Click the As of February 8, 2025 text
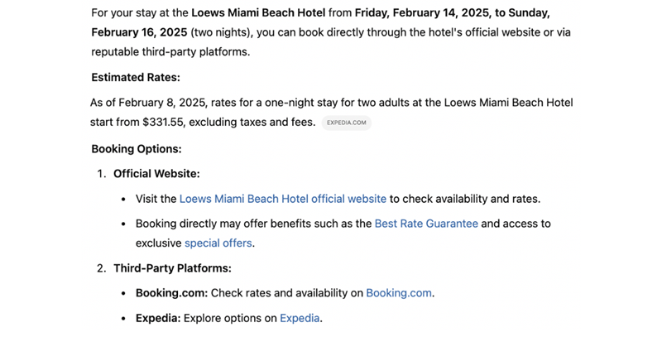 [149, 103]
